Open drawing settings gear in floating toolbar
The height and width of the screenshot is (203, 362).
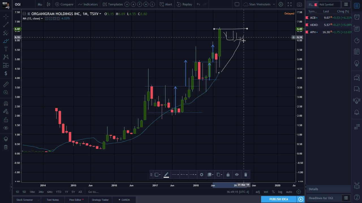(201, 175)
